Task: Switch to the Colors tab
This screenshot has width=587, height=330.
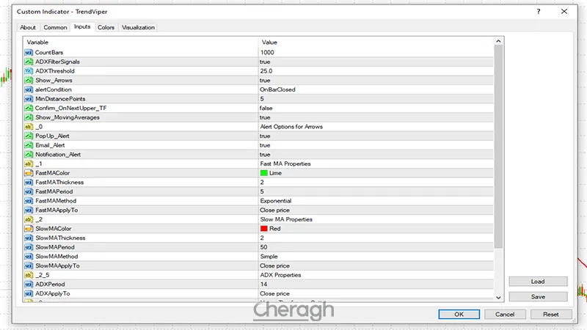Action: 106,28
